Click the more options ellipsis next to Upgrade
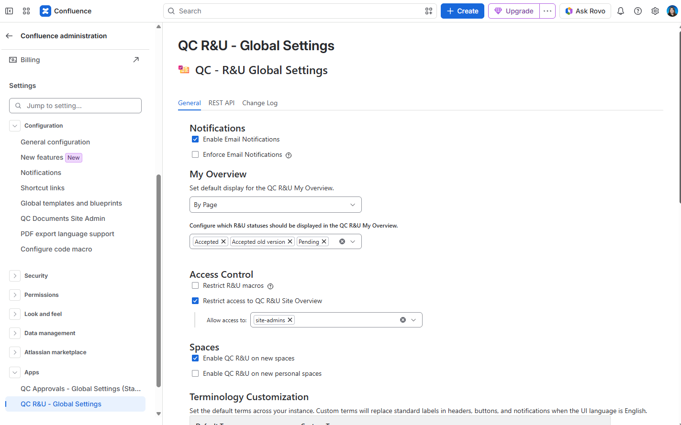 547,11
